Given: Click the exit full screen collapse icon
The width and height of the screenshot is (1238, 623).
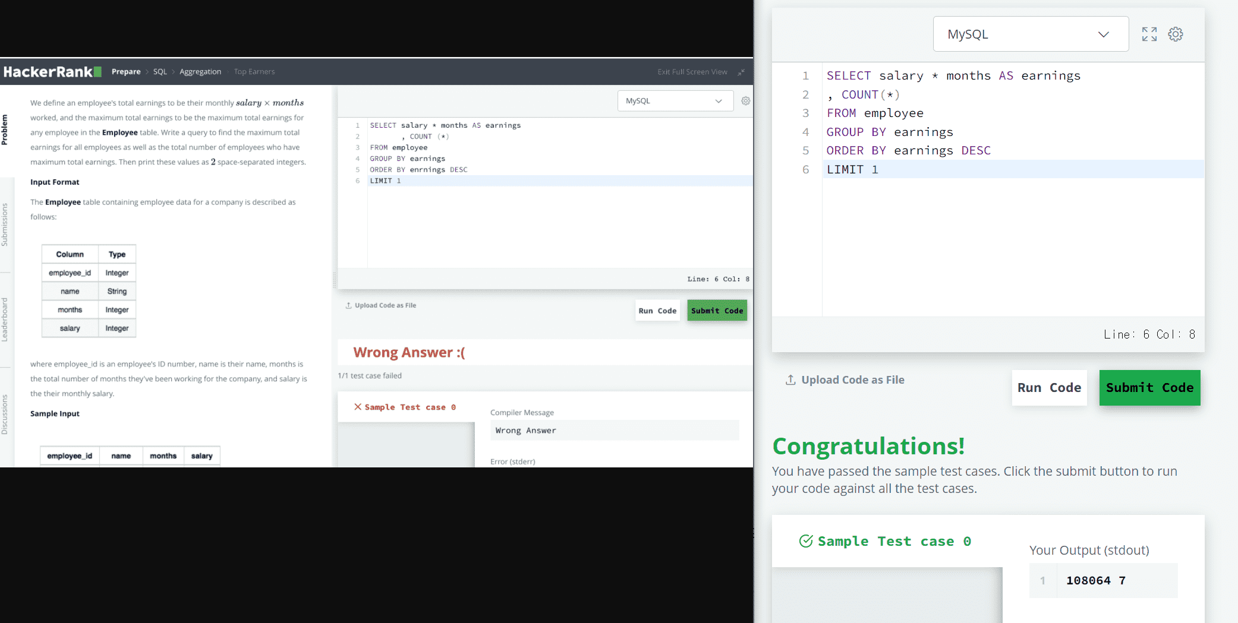Looking at the screenshot, I should point(741,72).
